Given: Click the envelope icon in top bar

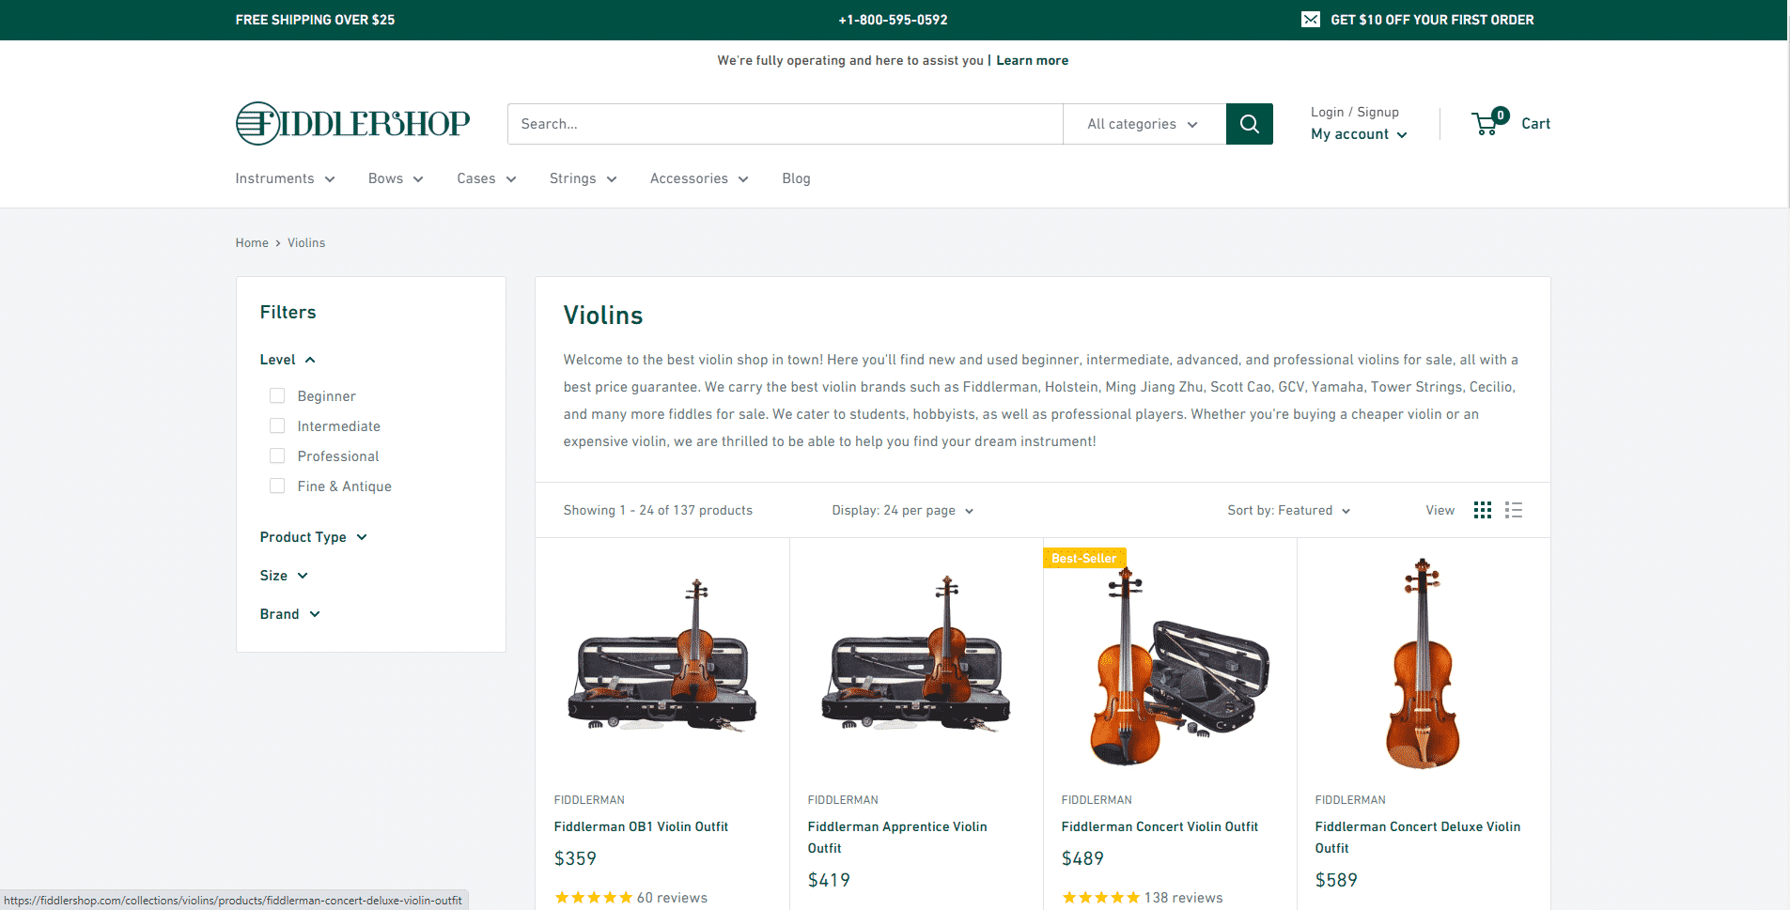Looking at the screenshot, I should click(1310, 20).
